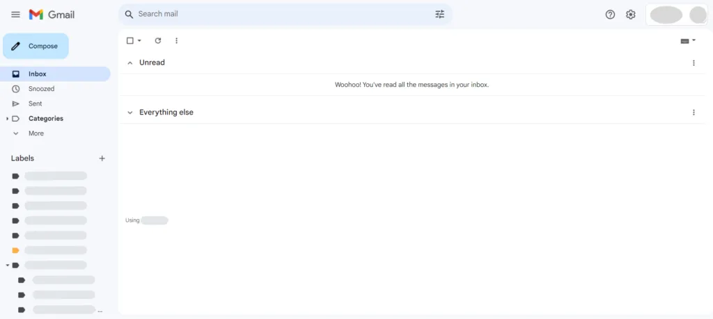Open the main menu hamburger icon
This screenshot has width=713, height=319.
click(x=15, y=15)
